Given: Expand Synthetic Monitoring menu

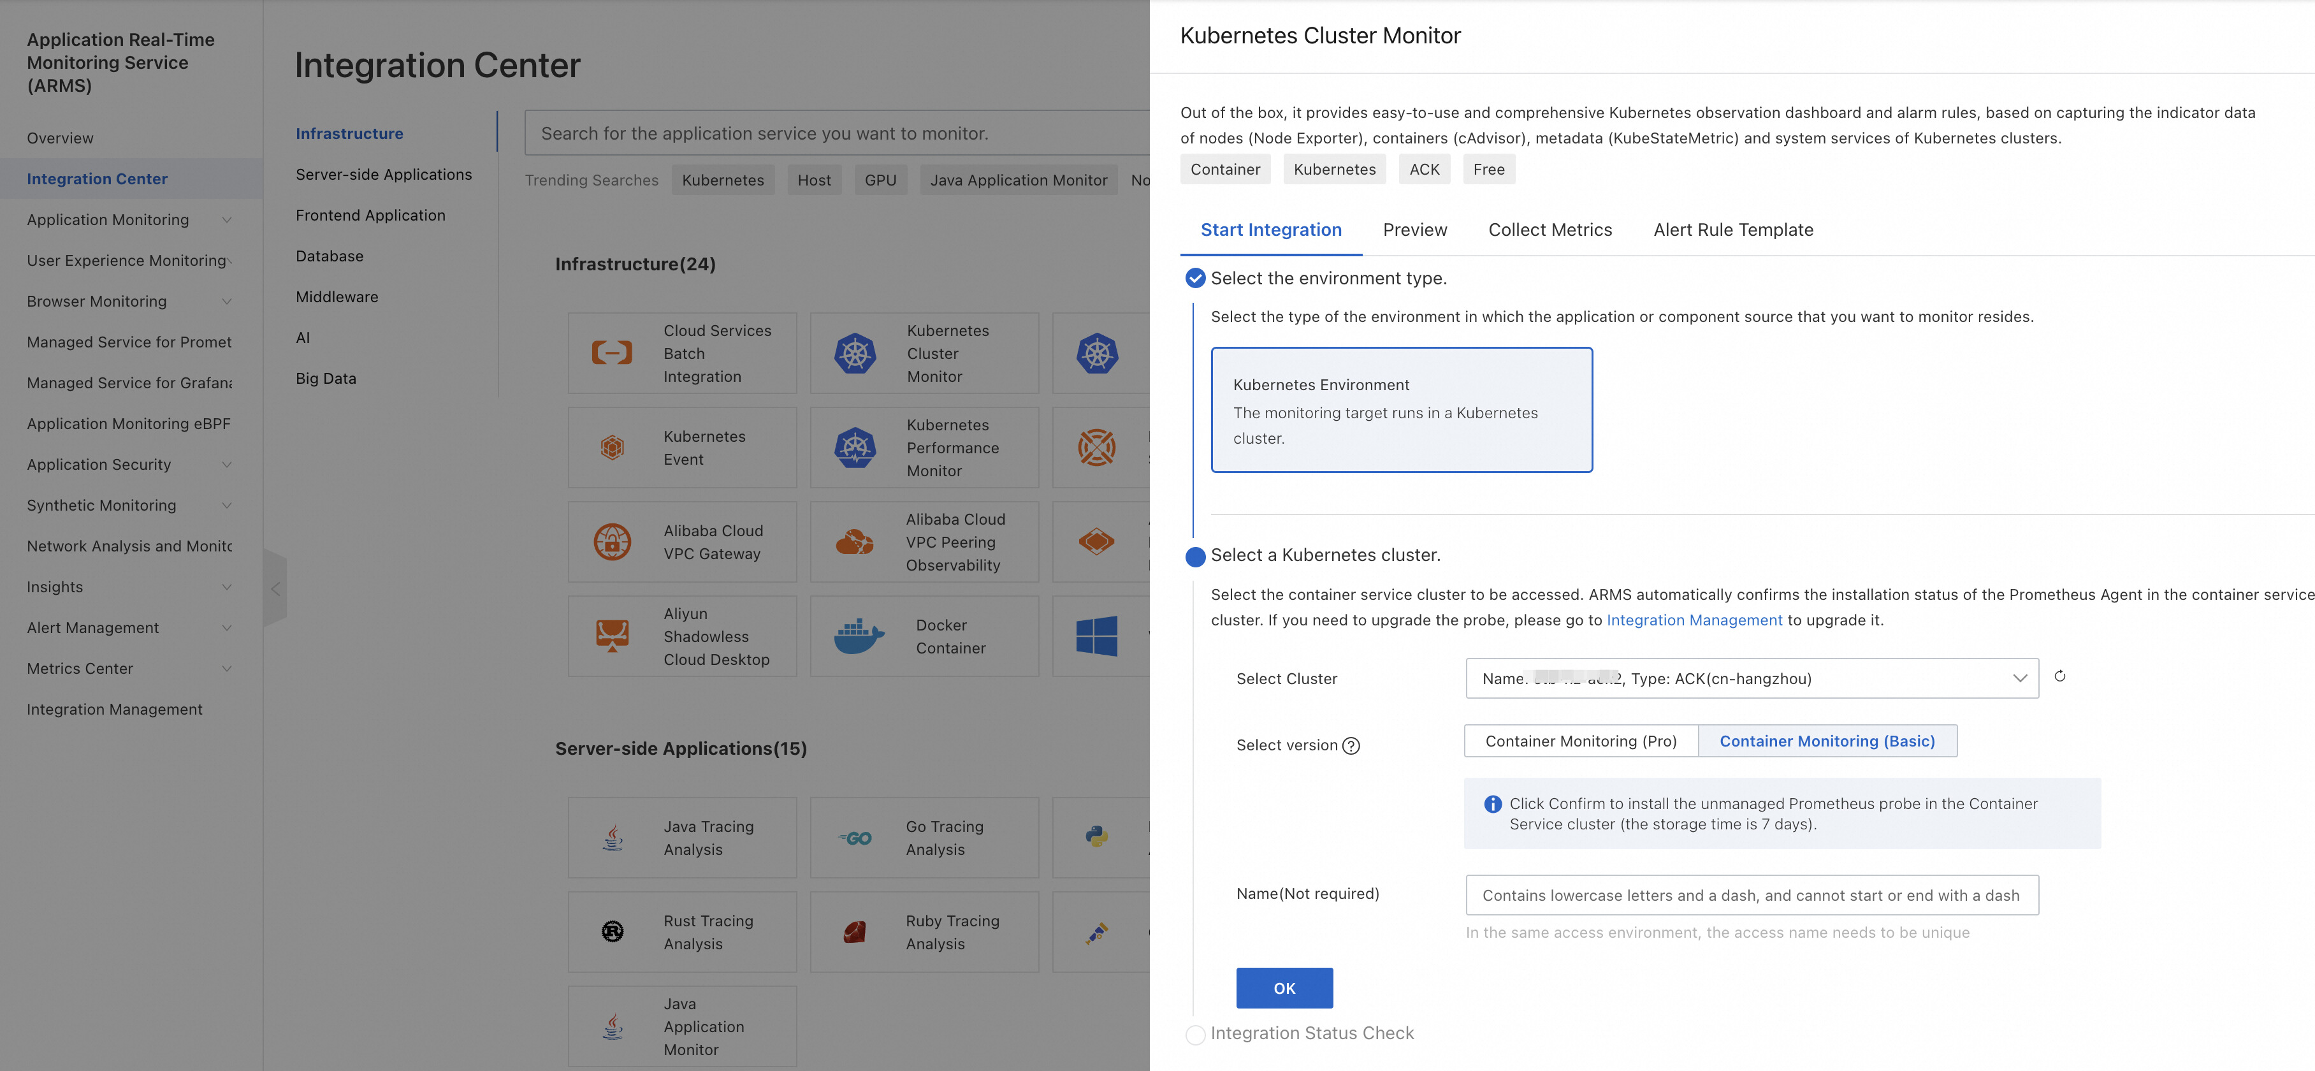Looking at the screenshot, I should tap(226, 506).
